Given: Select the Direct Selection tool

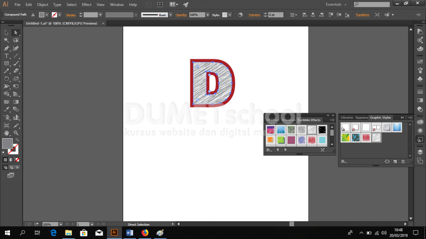Looking at the screenshot, I should pos(16,33).
